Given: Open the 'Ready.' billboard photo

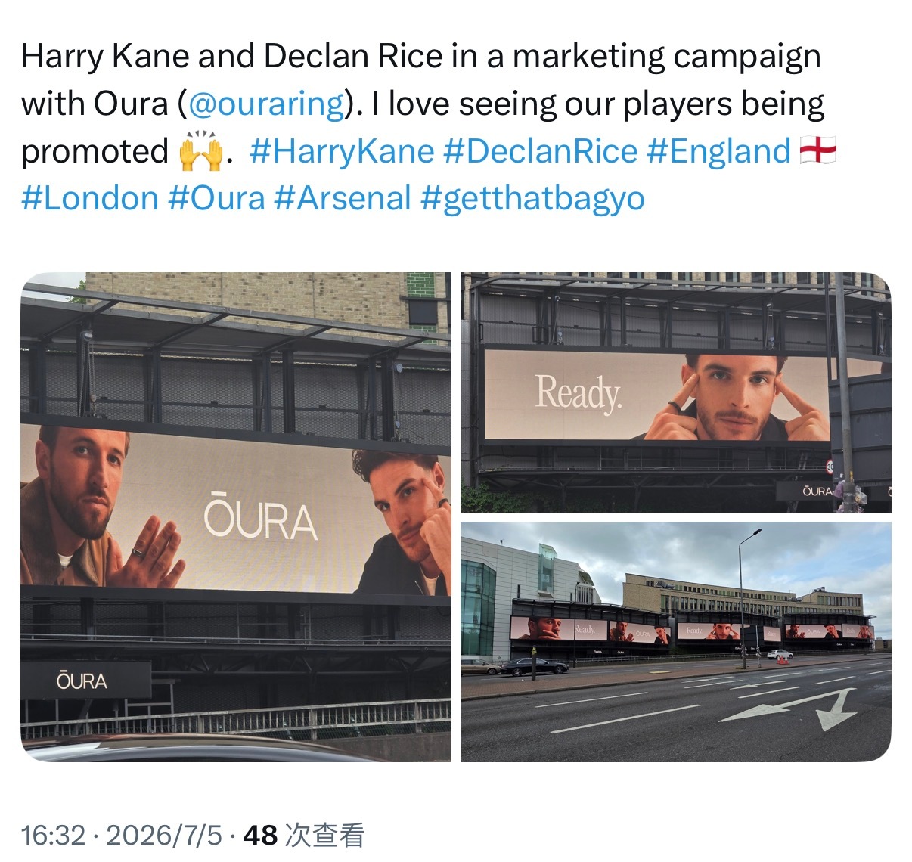Looking at the screenshot, I should point(676,392).
